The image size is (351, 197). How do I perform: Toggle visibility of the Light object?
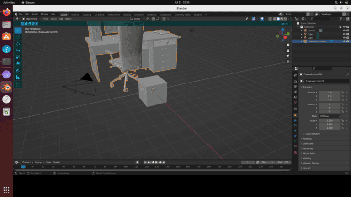[x=344, y=38]
